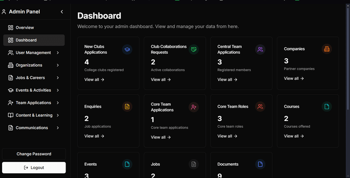Click the Central Team Applications people icon
The height and width of the screenshot is (178, 350).
(x=260, y=49)
